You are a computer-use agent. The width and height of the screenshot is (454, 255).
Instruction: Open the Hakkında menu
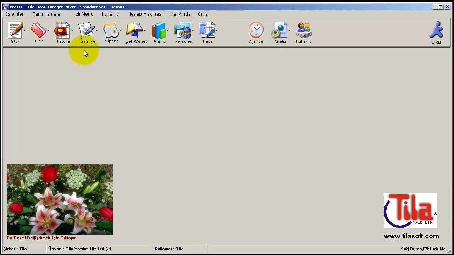coord(181,14)
